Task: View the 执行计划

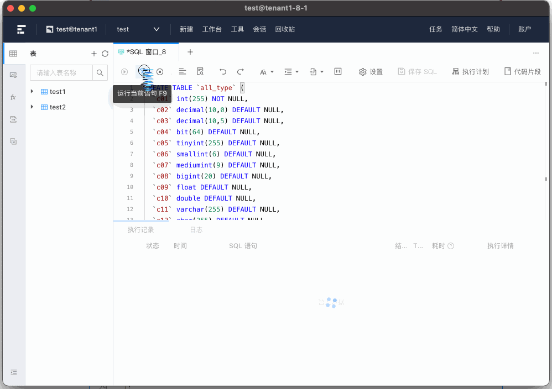Action: click(x=470, y=72)
